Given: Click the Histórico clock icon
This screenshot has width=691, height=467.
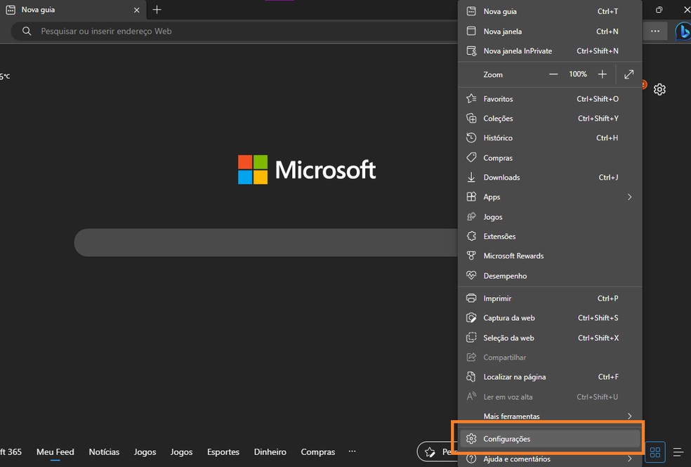Looking at the screenshot, I should point(471,138).
